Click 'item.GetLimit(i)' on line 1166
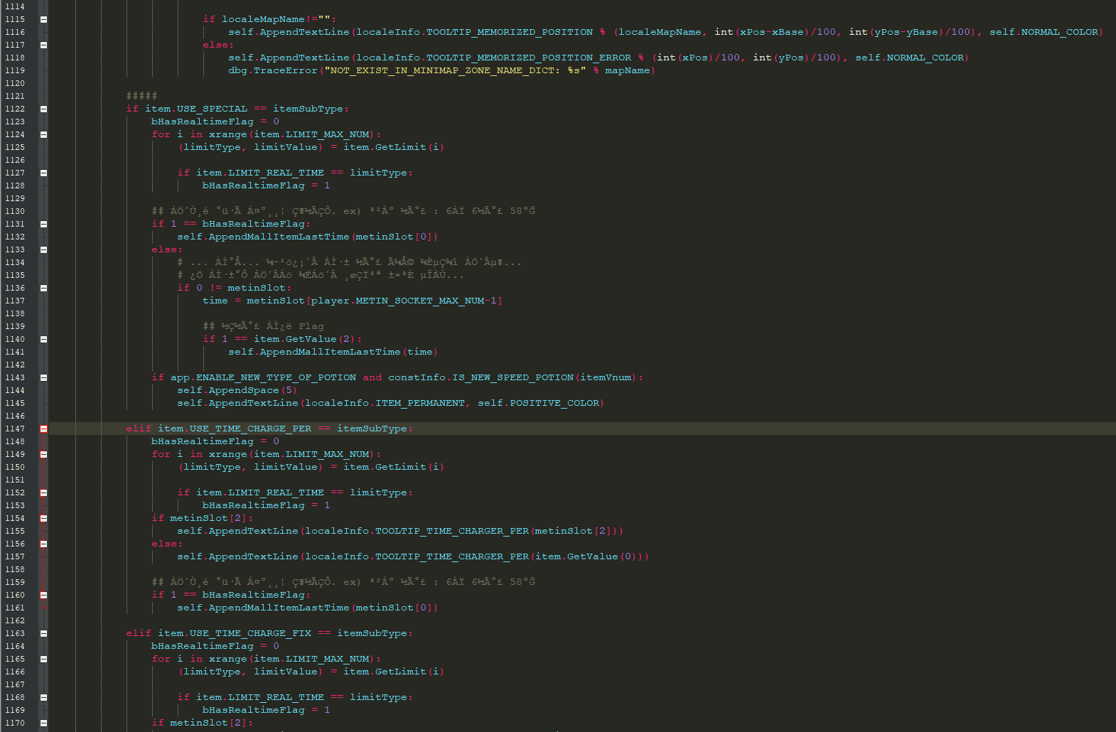This screenshot has width=1116, height=732. [x=394, y=672]
